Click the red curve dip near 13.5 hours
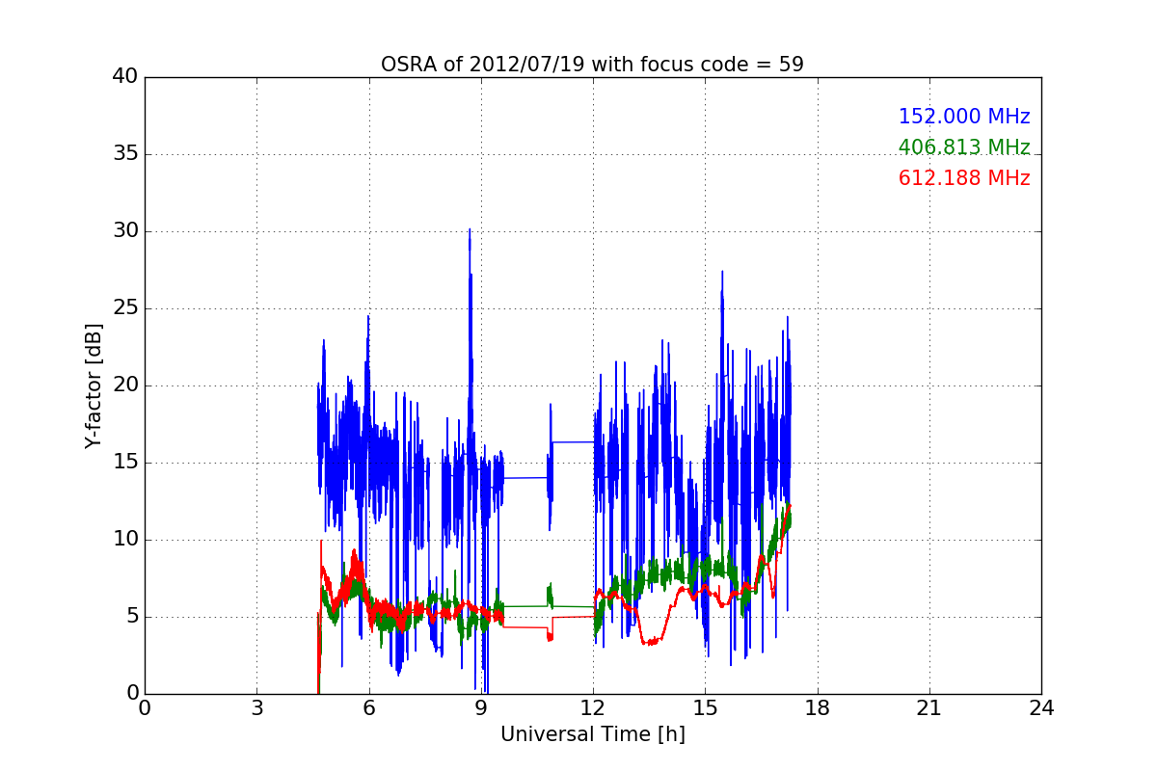1157x771 pixels. [651, 641]
